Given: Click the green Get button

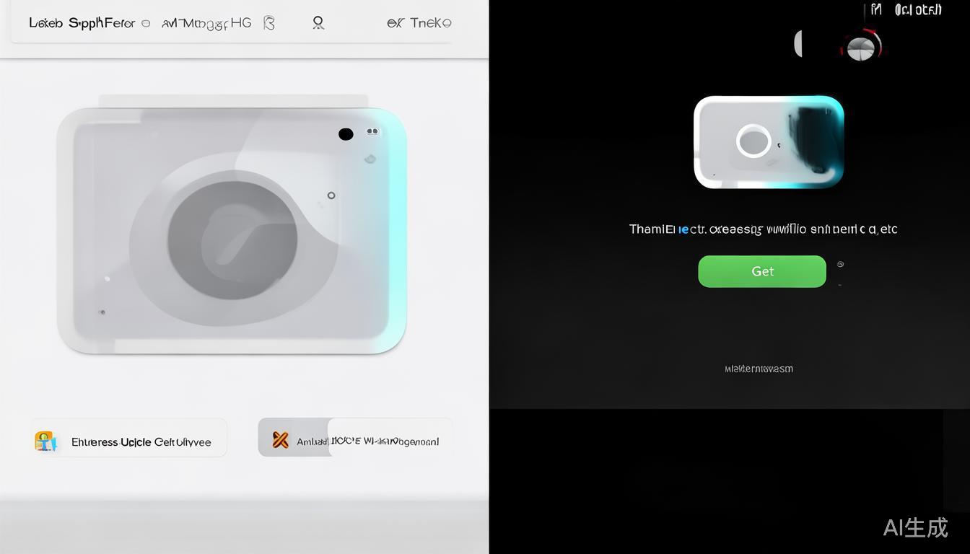Looking at the screenshot, I should (x=761, y=271).
